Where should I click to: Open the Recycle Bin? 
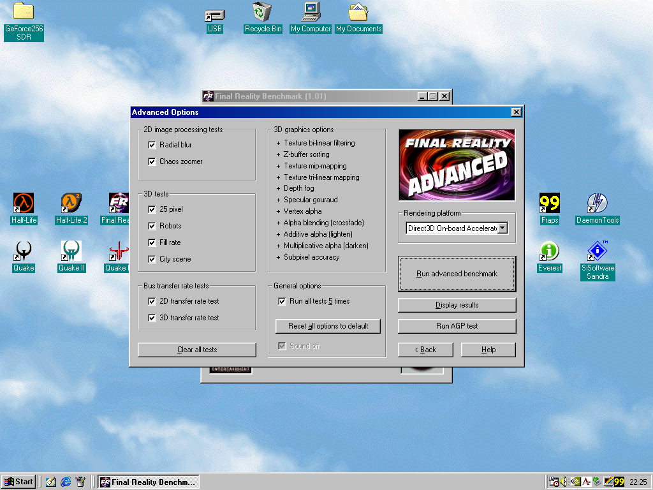click(x=263, y=13)
